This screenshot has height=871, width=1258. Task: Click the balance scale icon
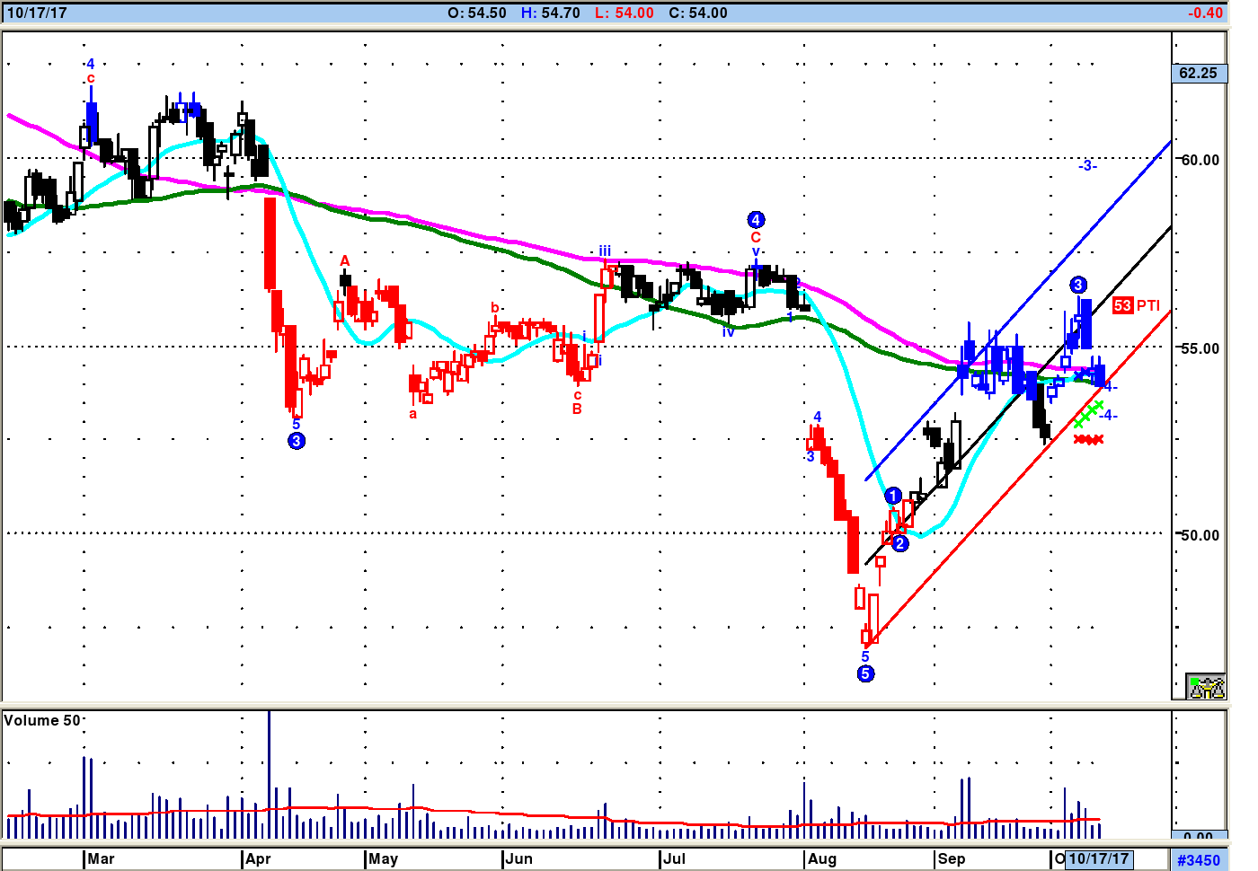tap(1206, 687)
